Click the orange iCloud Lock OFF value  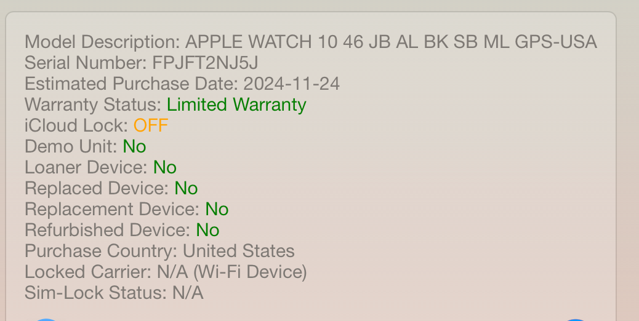(x=151, y=125)
